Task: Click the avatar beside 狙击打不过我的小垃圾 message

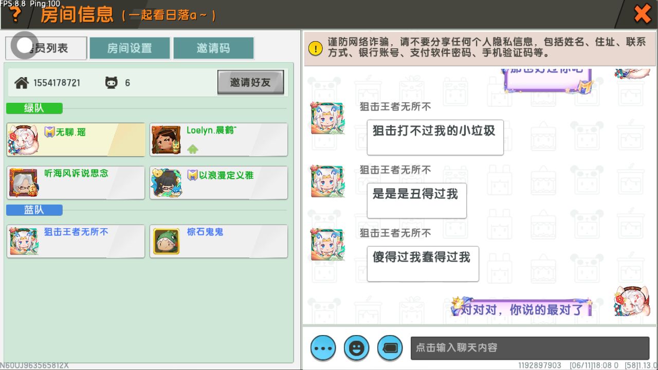Action: tap(327, 118)
